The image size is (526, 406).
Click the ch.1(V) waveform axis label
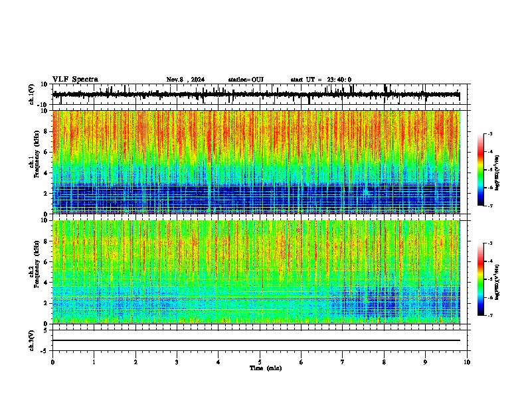pyautogui.click(x=32, y=94)
